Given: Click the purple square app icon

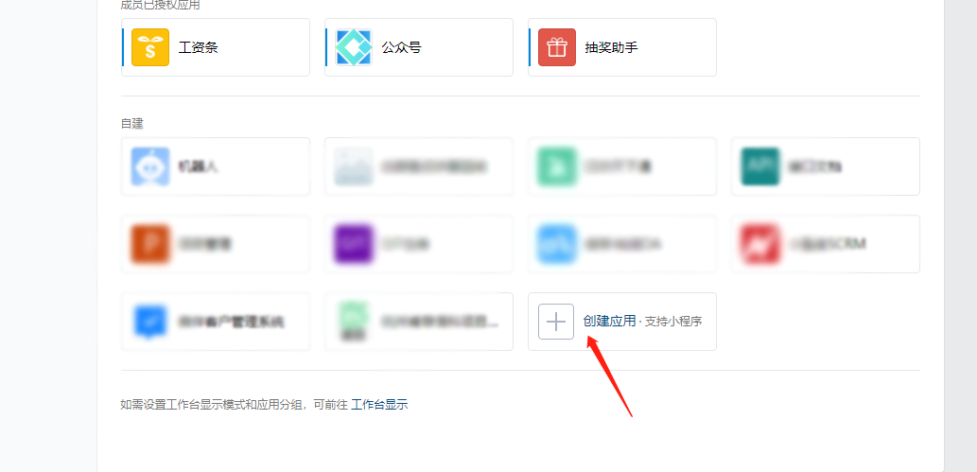Looking at the screenshot, I should click(354, 244).
